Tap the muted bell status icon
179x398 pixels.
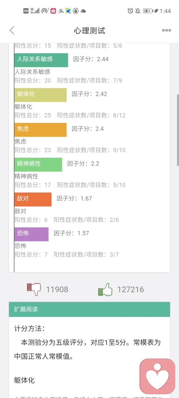[138, 11]
